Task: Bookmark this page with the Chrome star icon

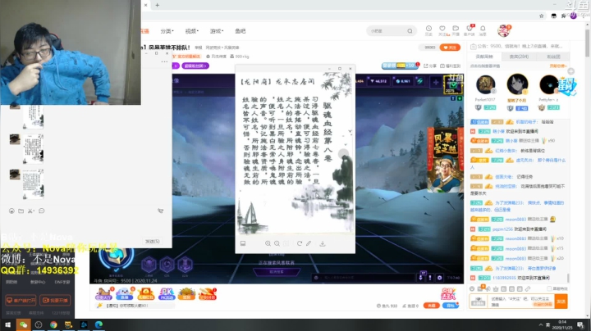Action: (542, 16)
